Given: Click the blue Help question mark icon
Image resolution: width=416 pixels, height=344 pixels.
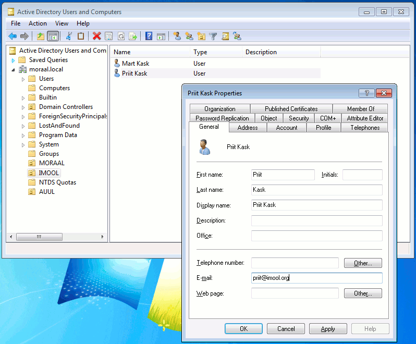Looking at the screenshot, I should [149, 36].
